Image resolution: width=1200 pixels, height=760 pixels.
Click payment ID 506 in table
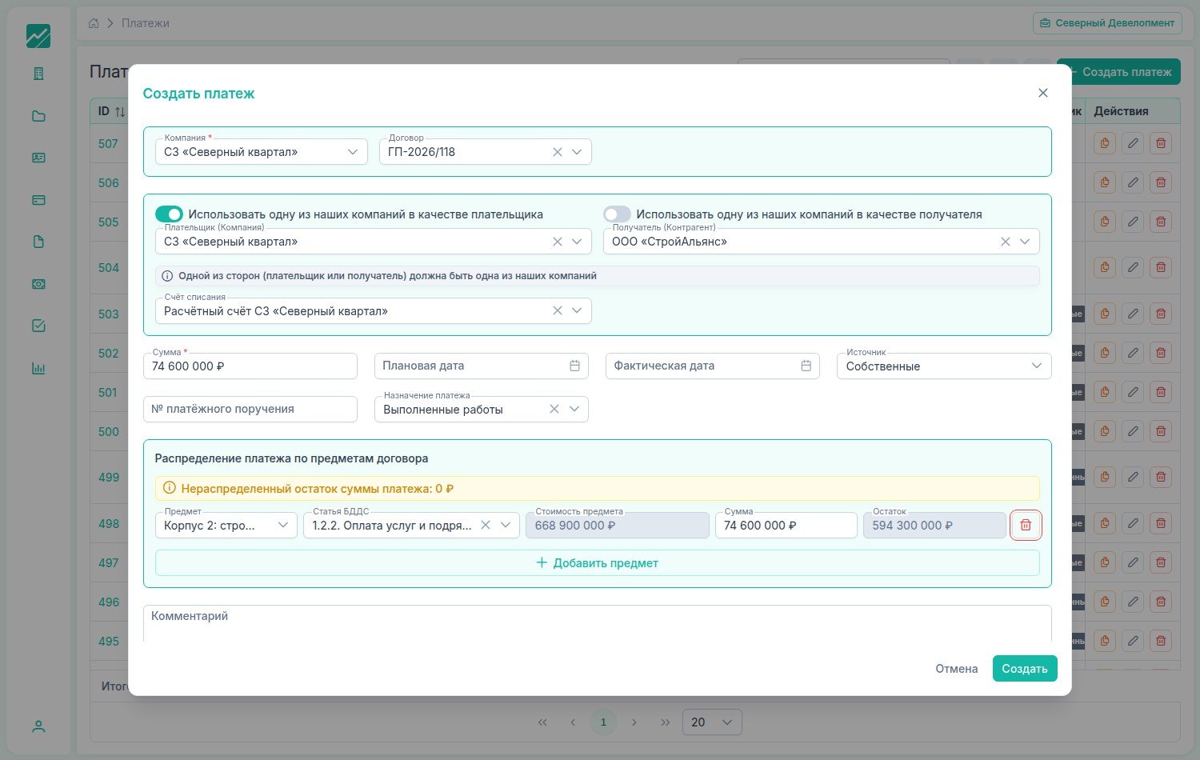click(x=108, y=182)
